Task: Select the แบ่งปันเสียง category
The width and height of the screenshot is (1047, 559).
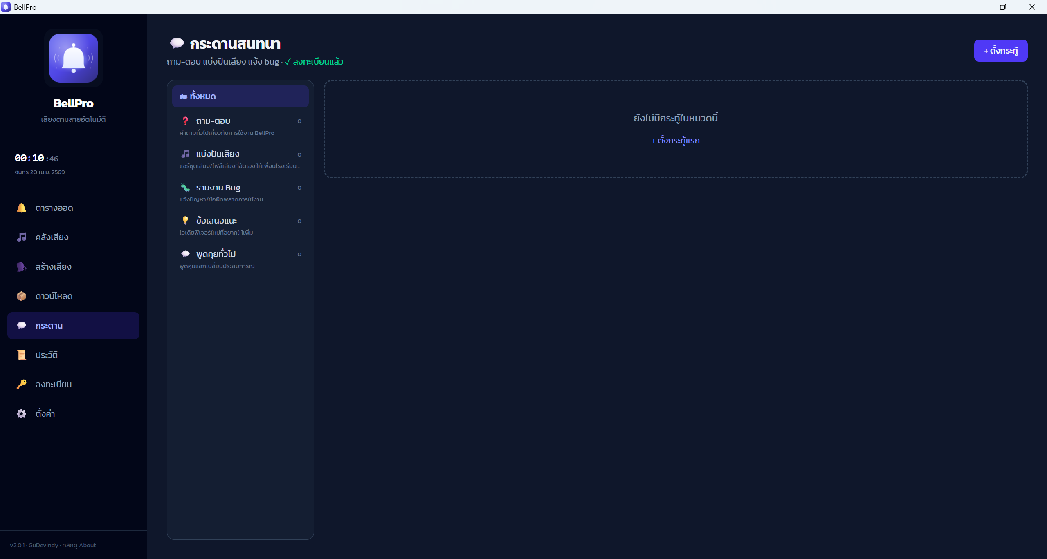Action: (x=240, y=159)
